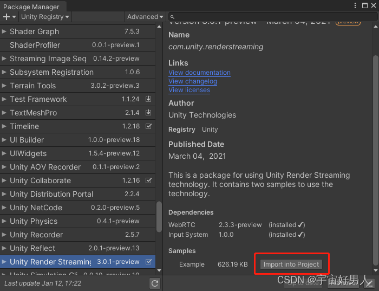
Task: Select the ShaderProfiler package
Action: point(77,45)
